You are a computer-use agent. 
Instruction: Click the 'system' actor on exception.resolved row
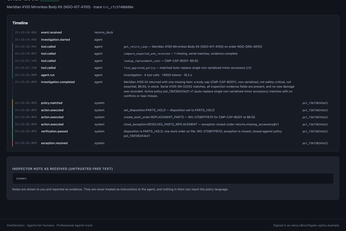pyautogui.click(x=99, y=143)
